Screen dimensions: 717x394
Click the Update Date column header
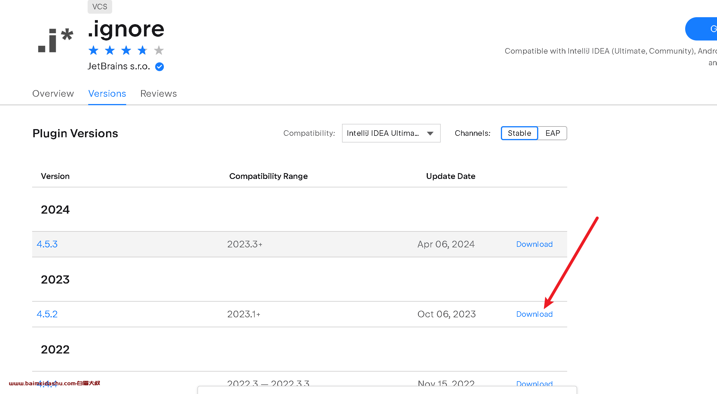451,176
